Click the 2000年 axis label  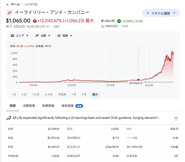point(72,85)
